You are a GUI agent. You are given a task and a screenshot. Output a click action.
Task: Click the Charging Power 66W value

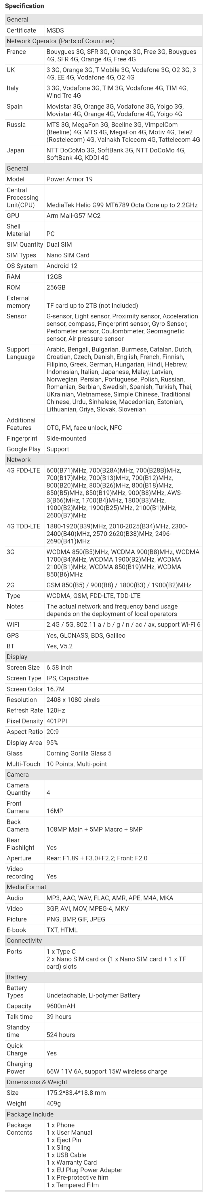click(107, 1071)
